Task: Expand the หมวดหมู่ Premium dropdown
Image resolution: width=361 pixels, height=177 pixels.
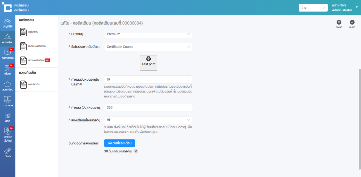Action: tap(148, 34)
